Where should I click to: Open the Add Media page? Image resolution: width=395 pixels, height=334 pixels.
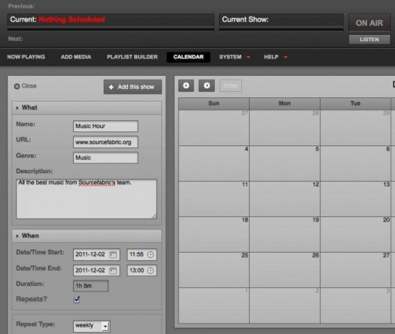(76, 57)
